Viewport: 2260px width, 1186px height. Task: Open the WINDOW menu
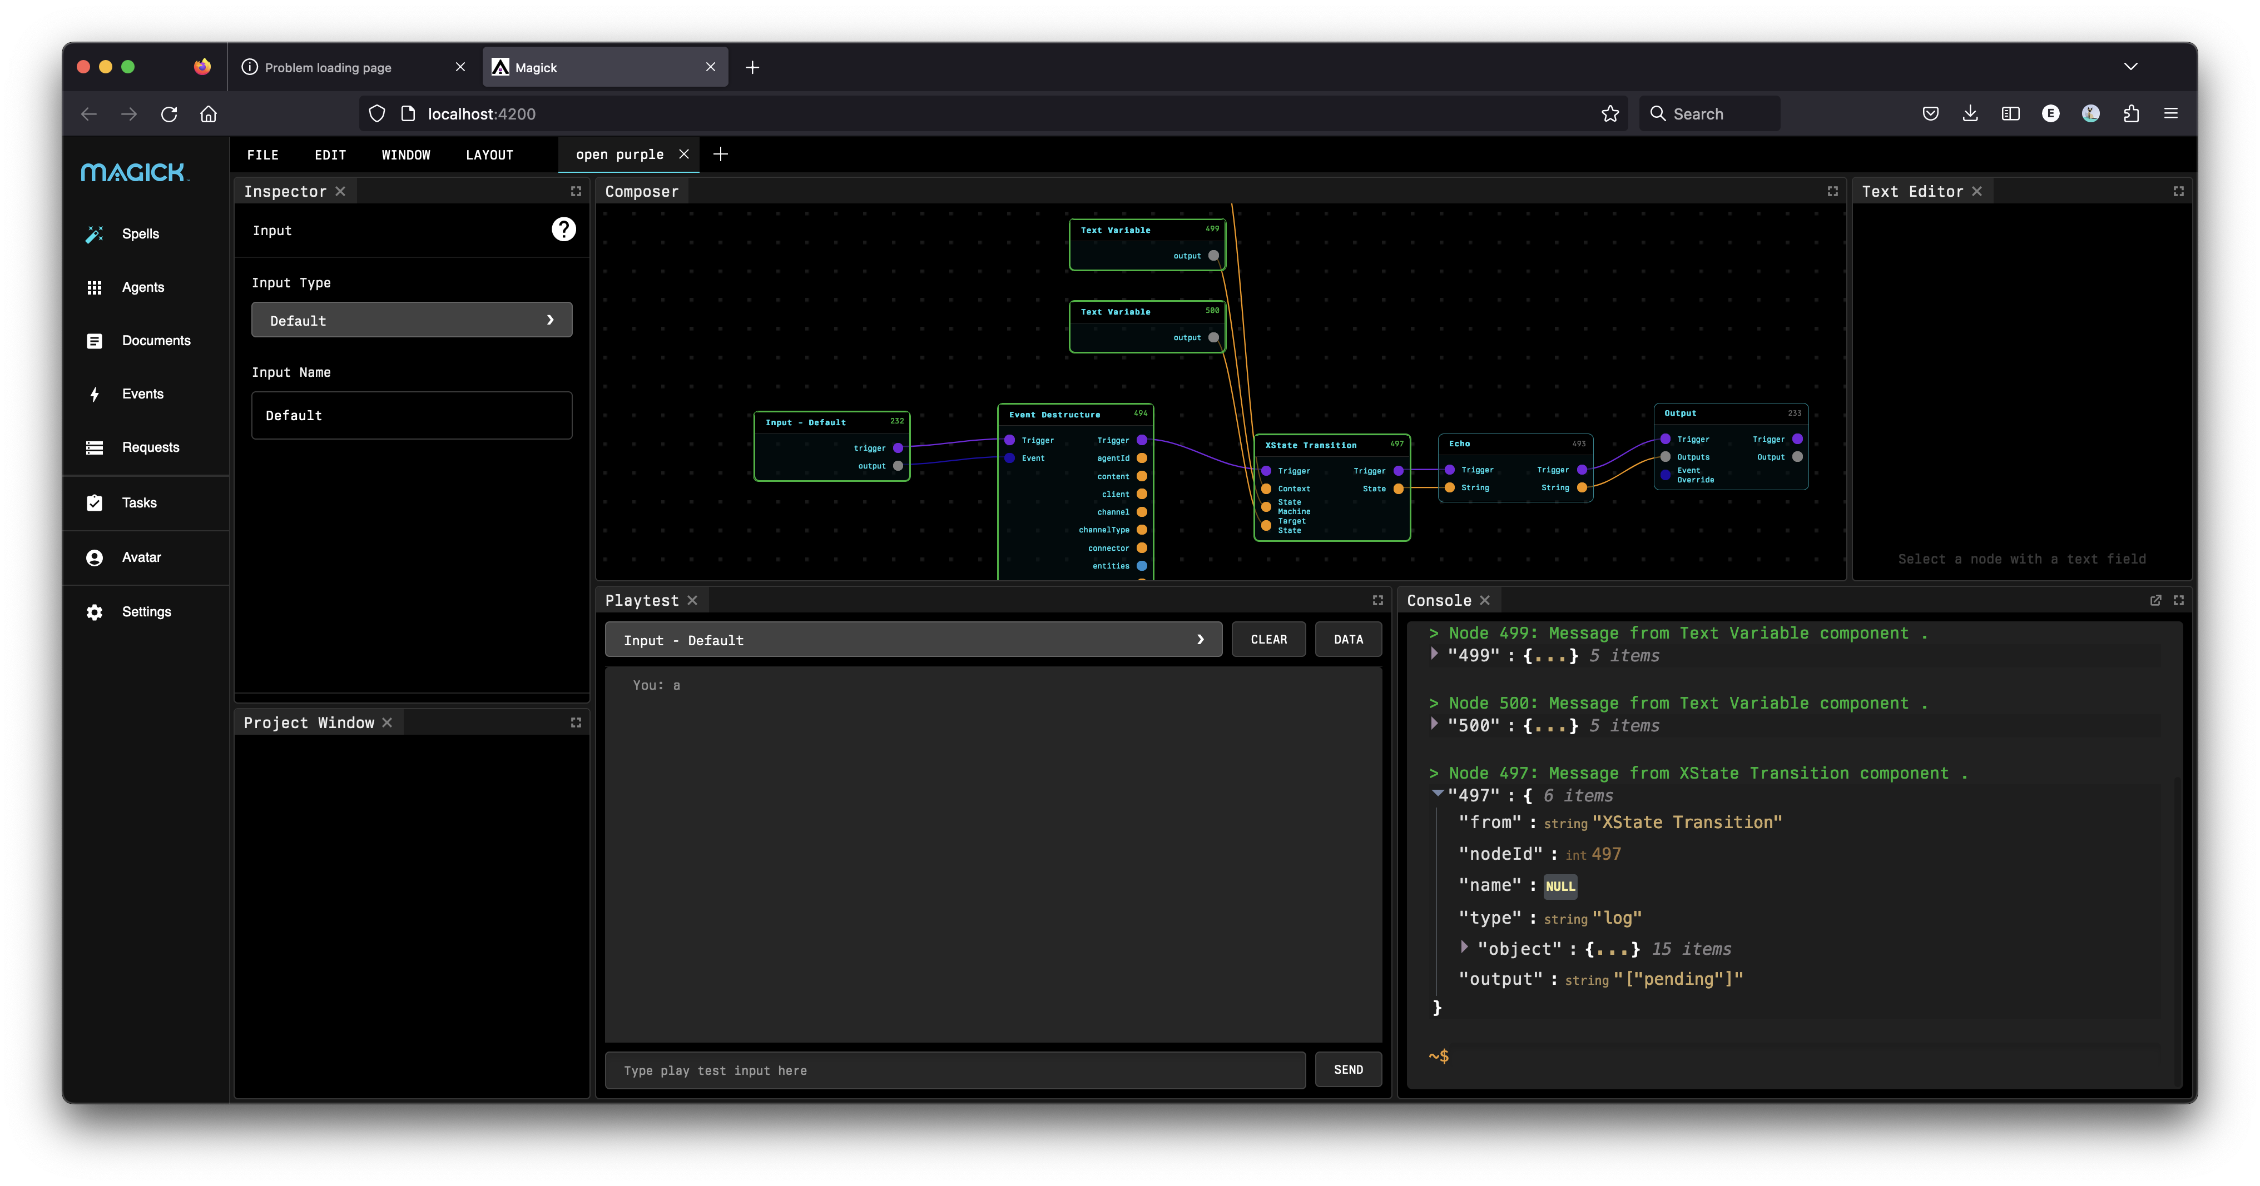tap(405, 155)
